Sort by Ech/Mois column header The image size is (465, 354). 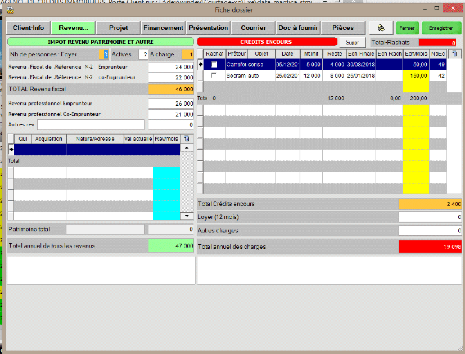[x=416, y=53]
